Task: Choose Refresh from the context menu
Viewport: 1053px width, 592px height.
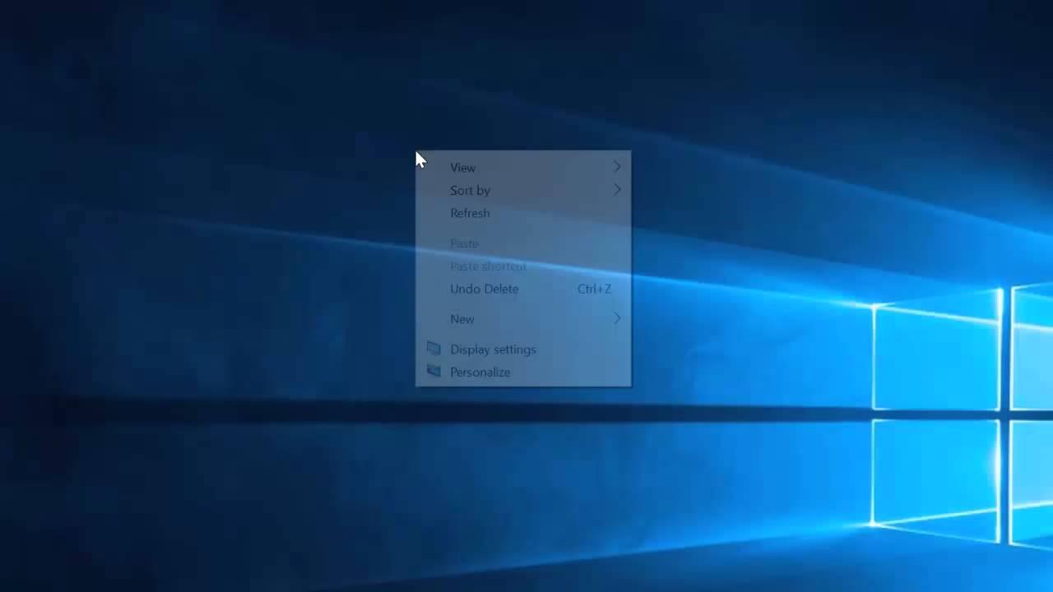Action: click(523, 213)
